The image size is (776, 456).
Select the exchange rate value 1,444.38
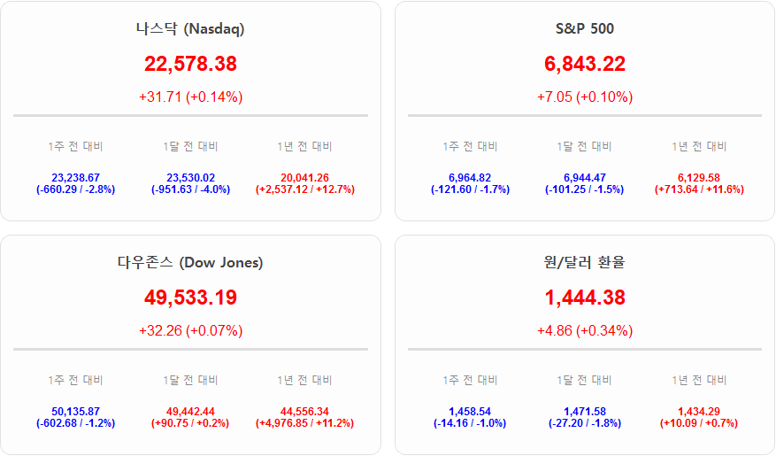(x=584, y=298)
